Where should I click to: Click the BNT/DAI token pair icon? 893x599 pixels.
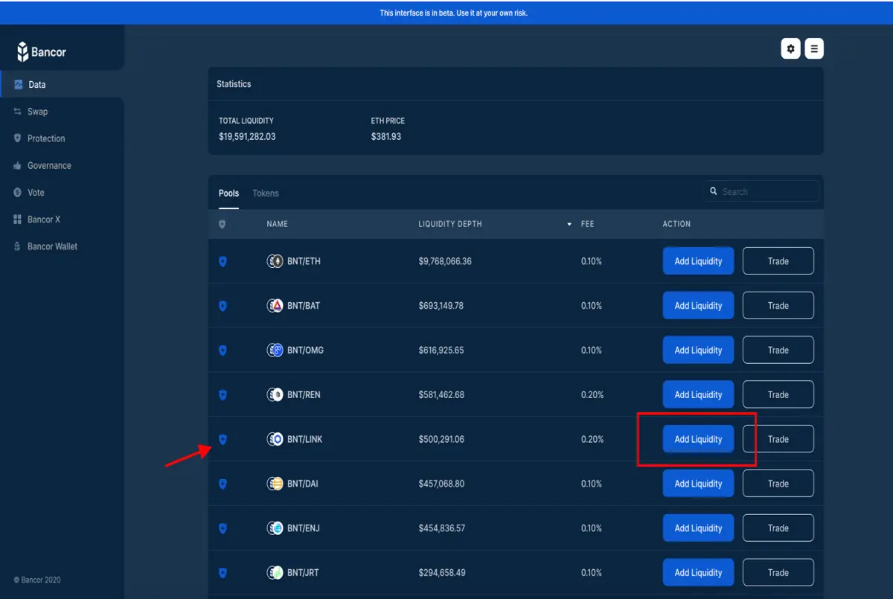tap(275, 484)
